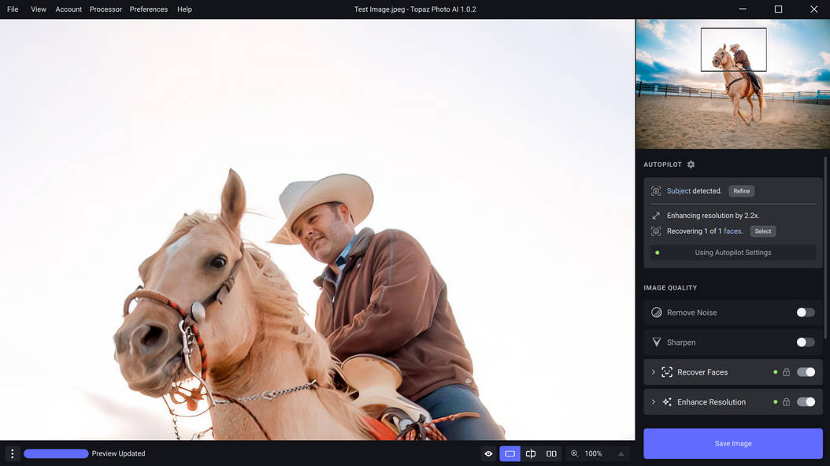Expand the Recover Faces section
The width and height of the screenshot is (830, 466).
click(653, 372)
